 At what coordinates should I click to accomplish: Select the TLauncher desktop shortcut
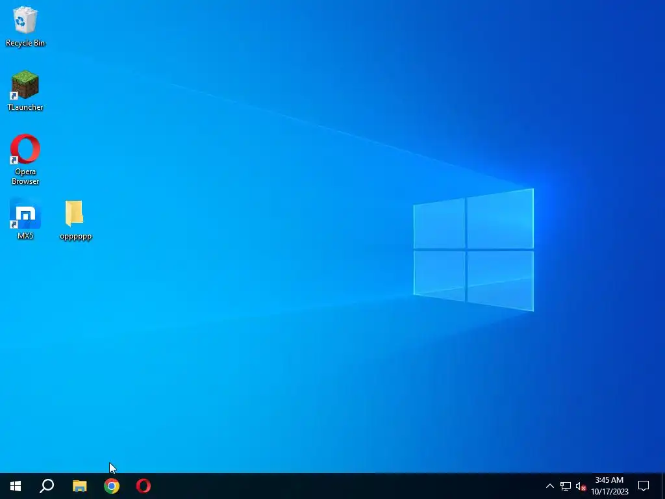[25, 91]
